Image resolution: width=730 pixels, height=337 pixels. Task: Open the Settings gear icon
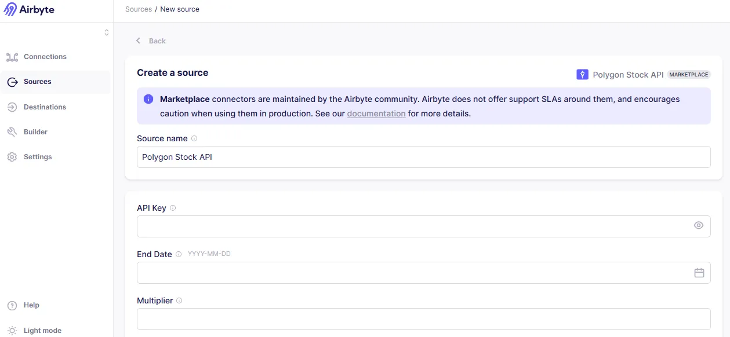[12, 157]
